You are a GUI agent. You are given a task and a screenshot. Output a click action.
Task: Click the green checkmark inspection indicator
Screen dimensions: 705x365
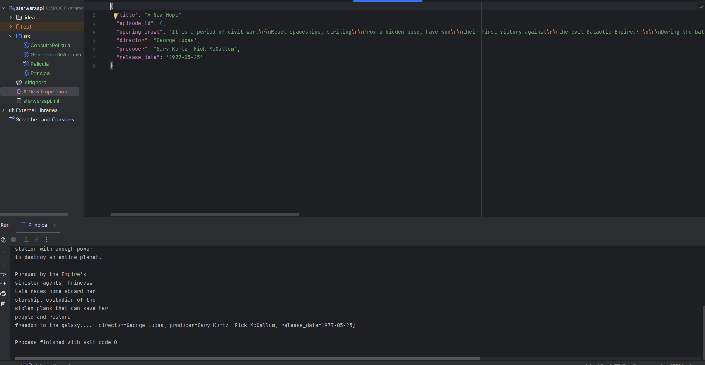(x=701, y=7)
